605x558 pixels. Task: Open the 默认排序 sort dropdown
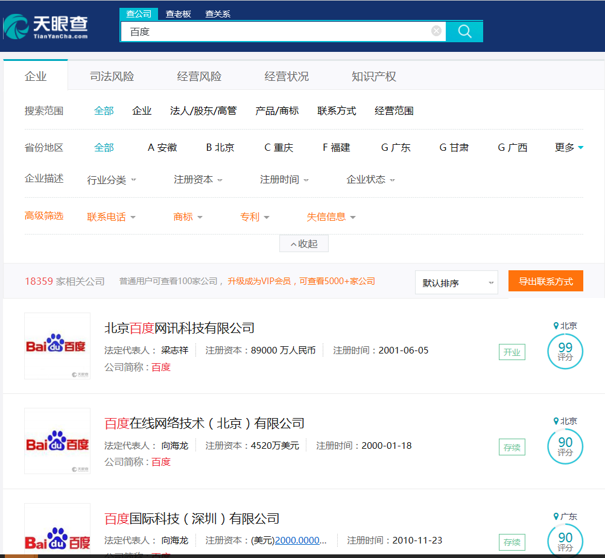coord(457,282)
